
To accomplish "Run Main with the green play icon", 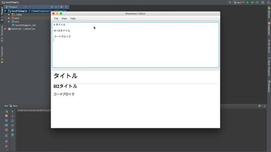I will click(247, 3).
